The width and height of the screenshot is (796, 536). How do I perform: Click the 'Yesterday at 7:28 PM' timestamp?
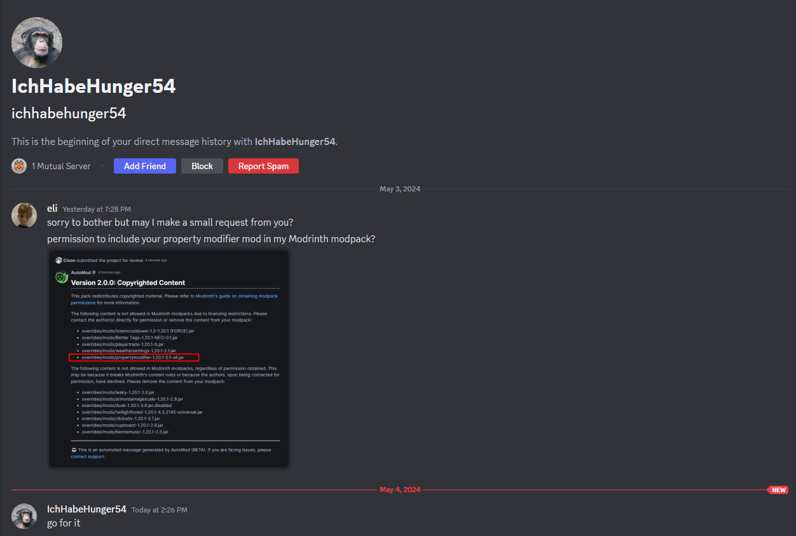click(x=97, y=209)
